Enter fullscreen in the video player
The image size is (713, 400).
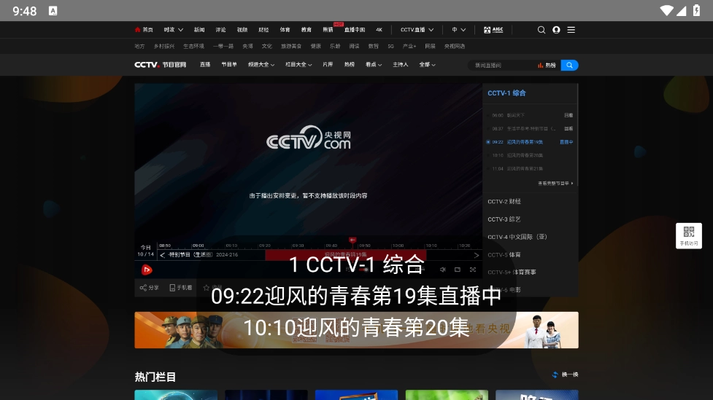(473, 270)
